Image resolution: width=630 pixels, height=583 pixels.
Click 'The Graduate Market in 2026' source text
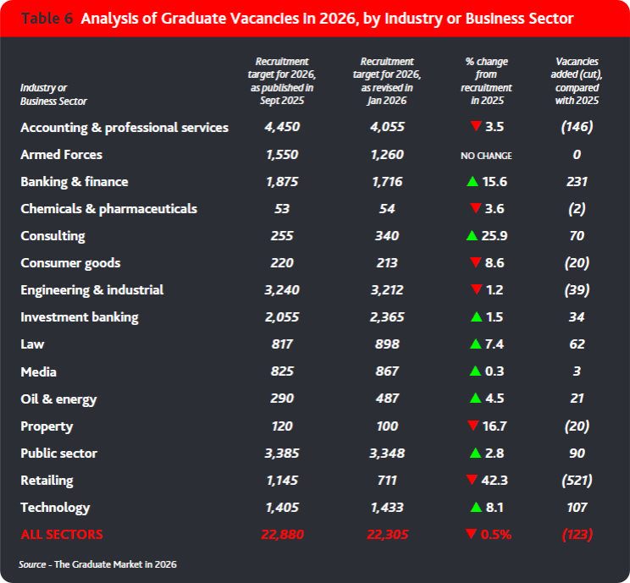114,564
